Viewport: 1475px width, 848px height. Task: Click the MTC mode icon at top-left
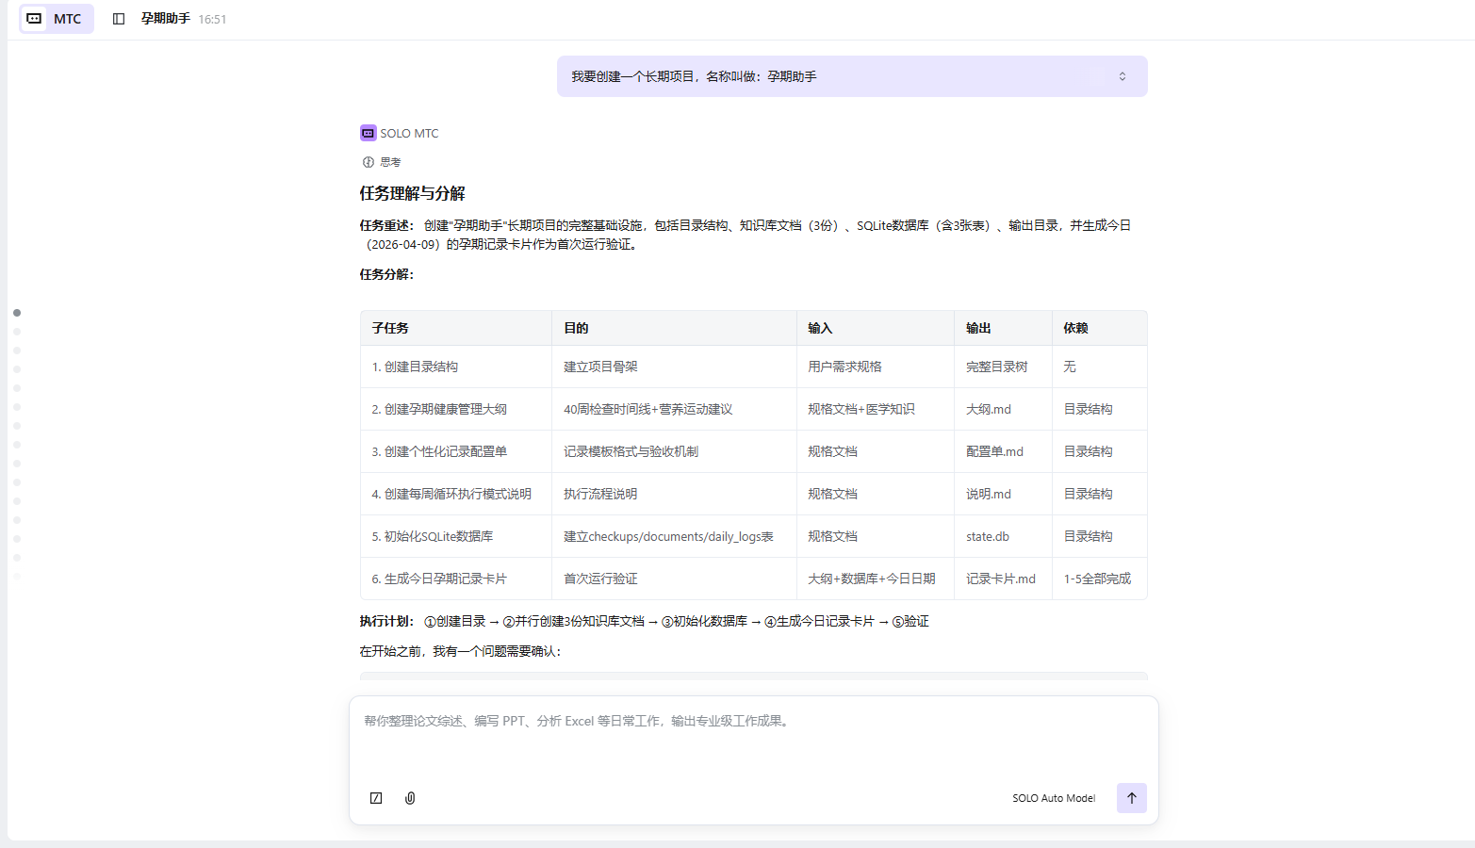click(x=34, y=19)
